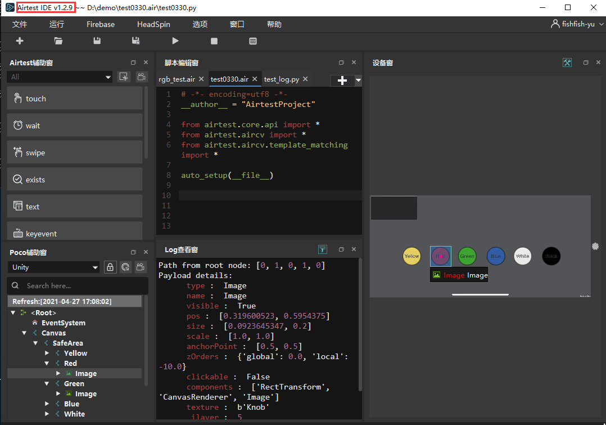Click the Poco inspector refresh icon
This screenshot has width=606, height=425.
click(x=125, y=267)
